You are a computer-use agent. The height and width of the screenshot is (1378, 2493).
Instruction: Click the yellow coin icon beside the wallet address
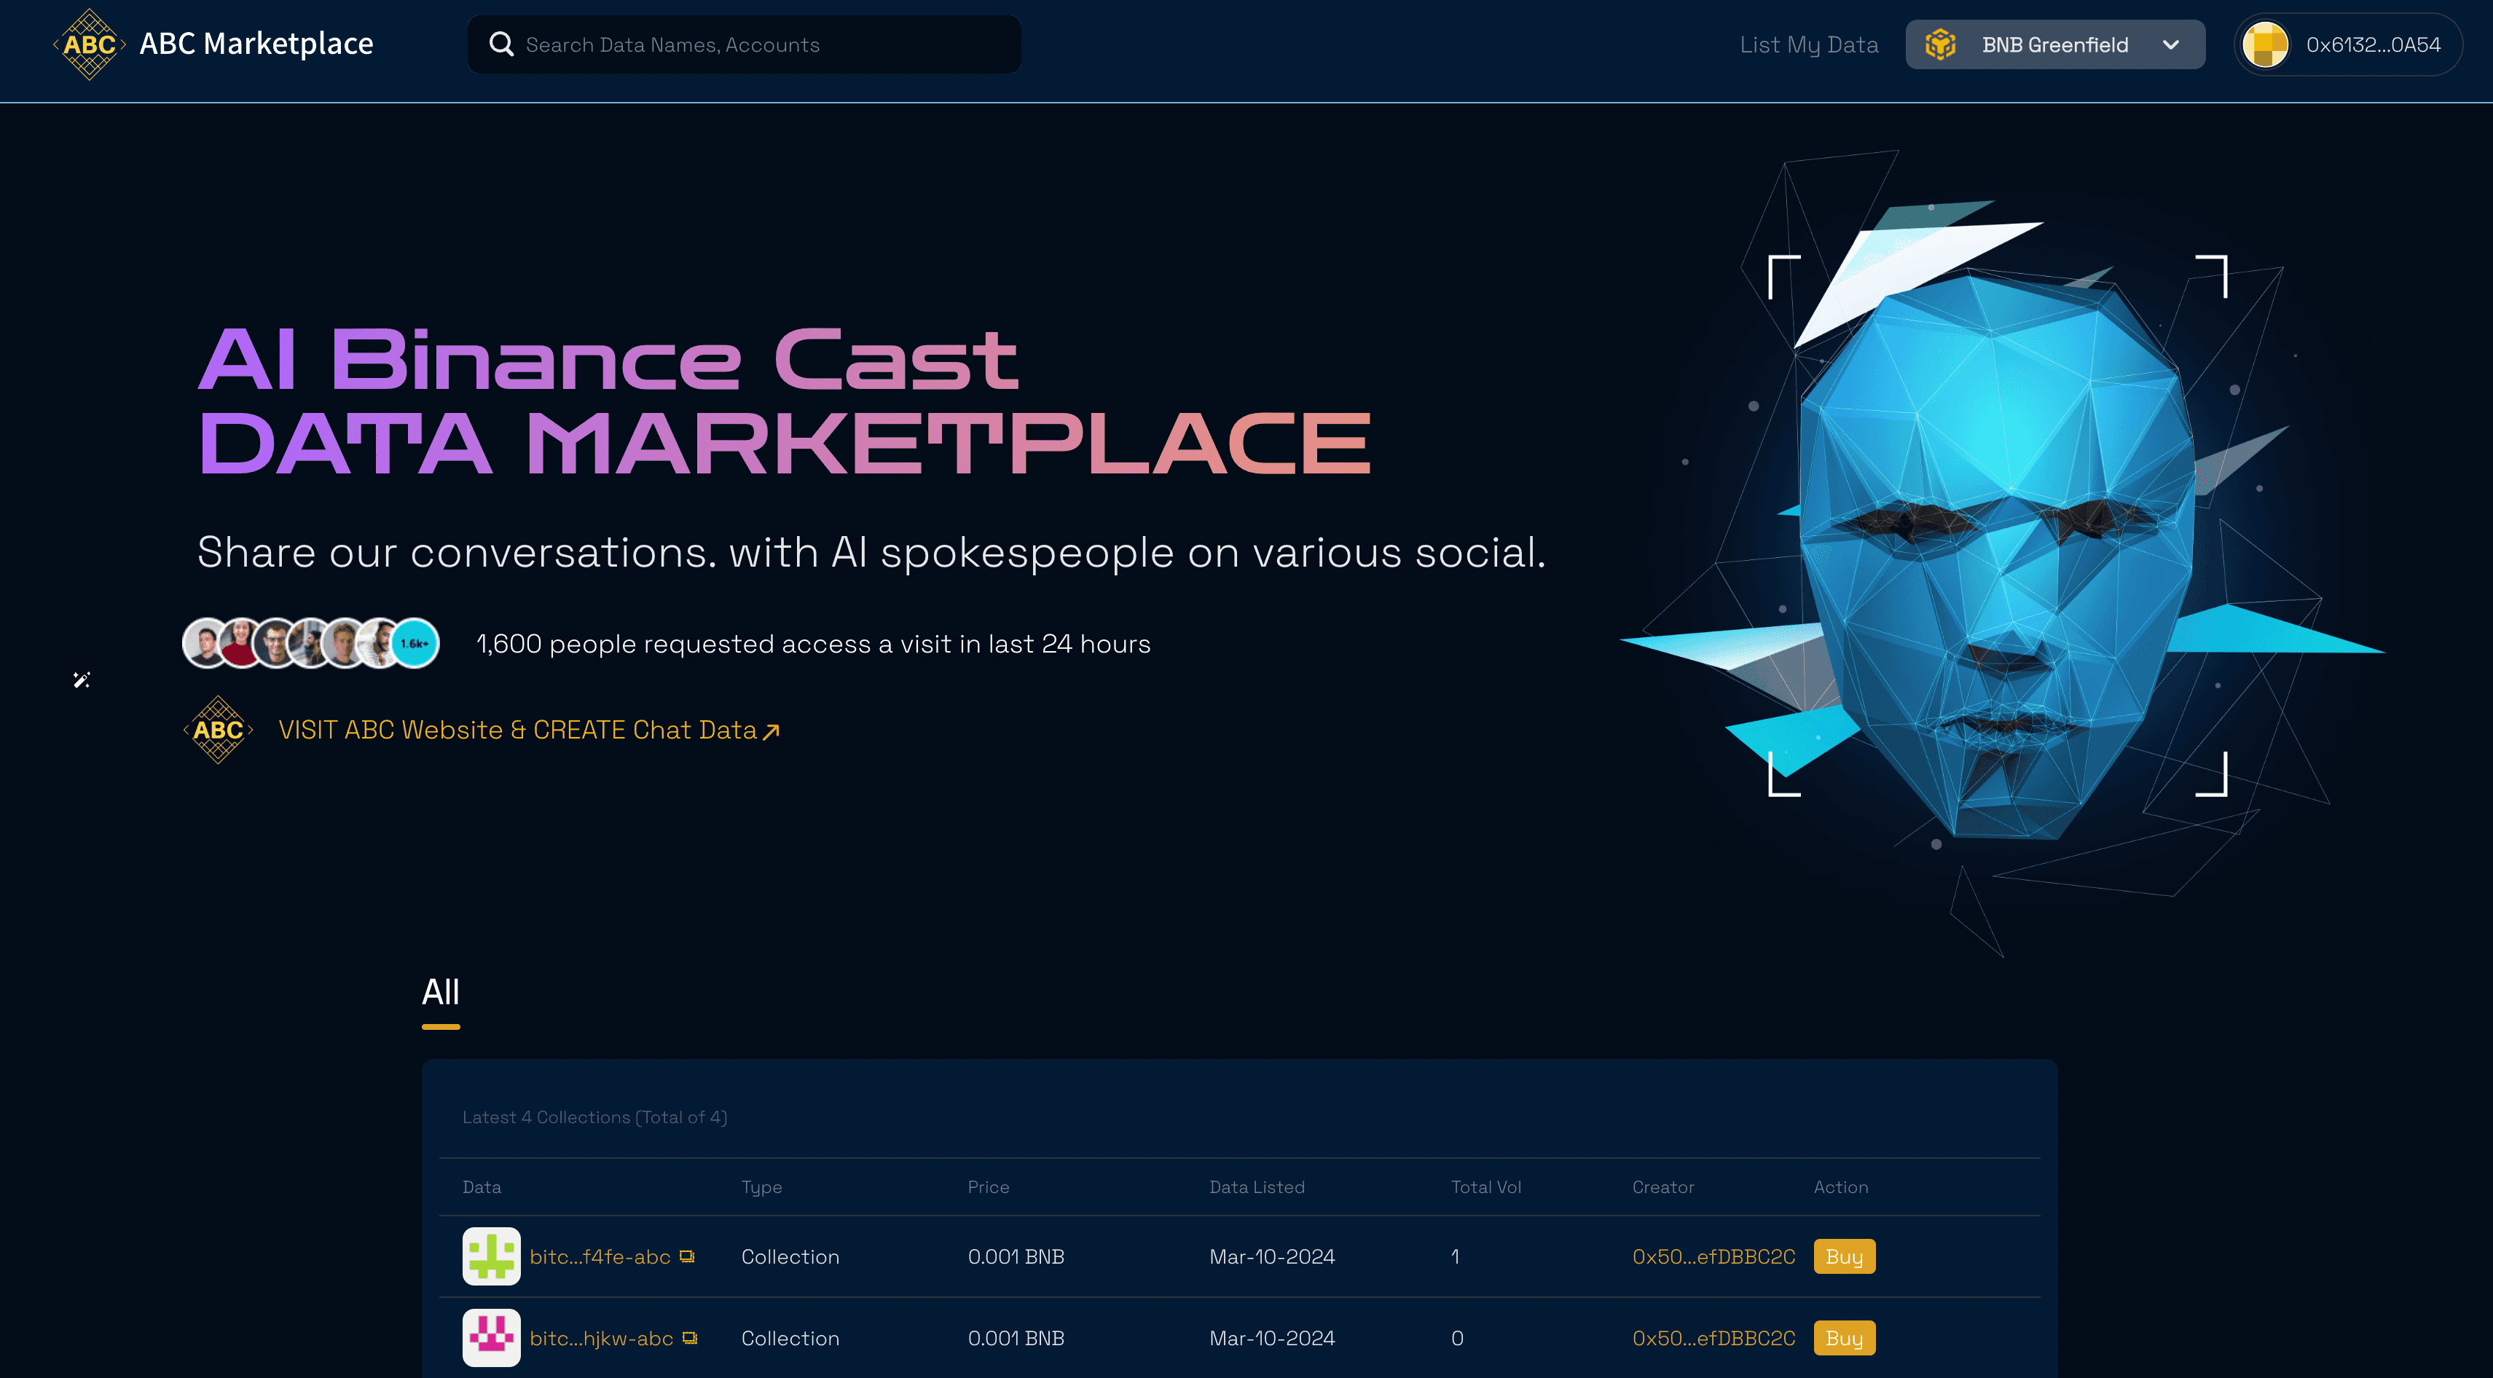tap(2264, 44)
